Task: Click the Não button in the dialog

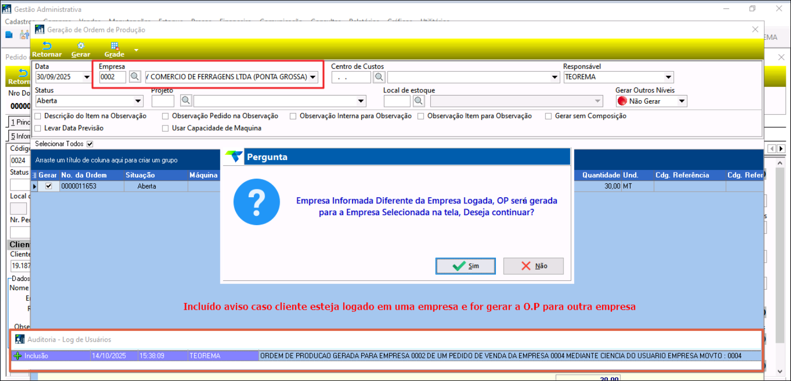Action: tap(533, 266)
